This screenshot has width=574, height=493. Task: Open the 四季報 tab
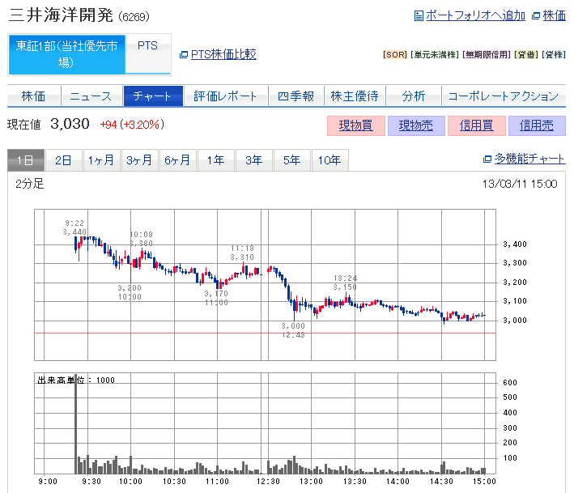(295, 96)
